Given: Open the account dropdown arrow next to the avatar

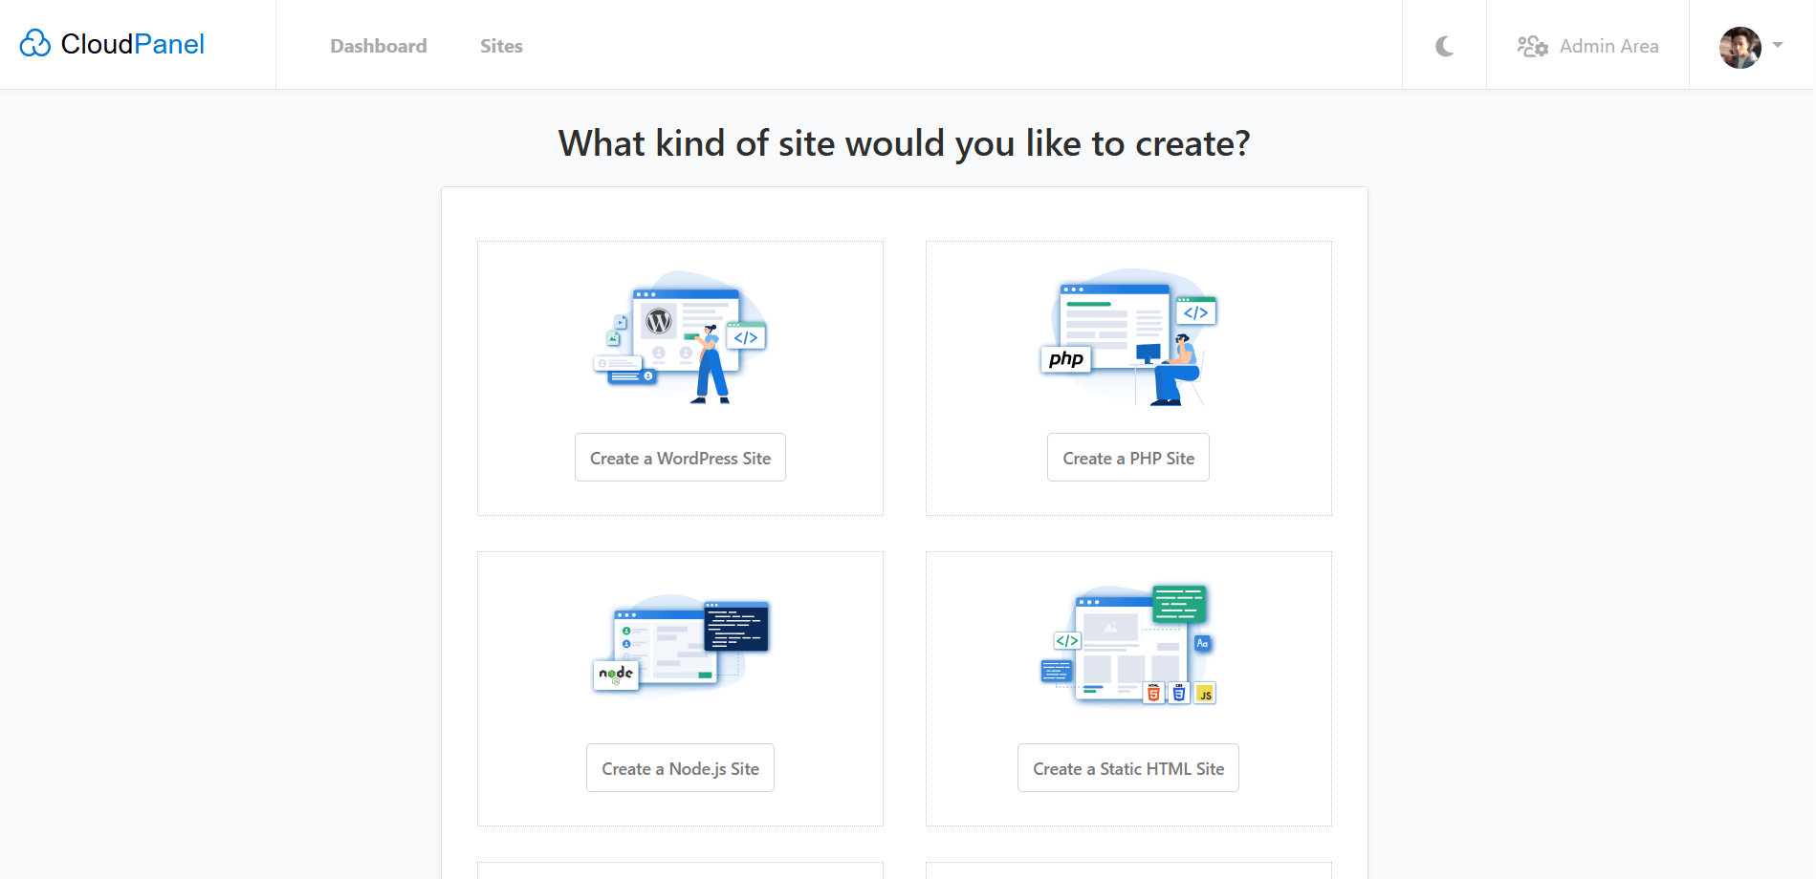Looking at the screenshot, I should (1779, 45).
